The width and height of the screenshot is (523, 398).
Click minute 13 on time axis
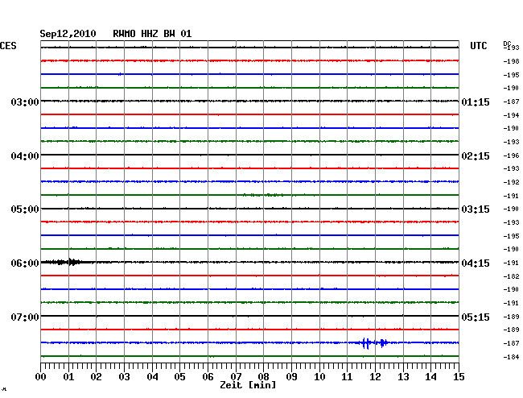pos(403,377)
